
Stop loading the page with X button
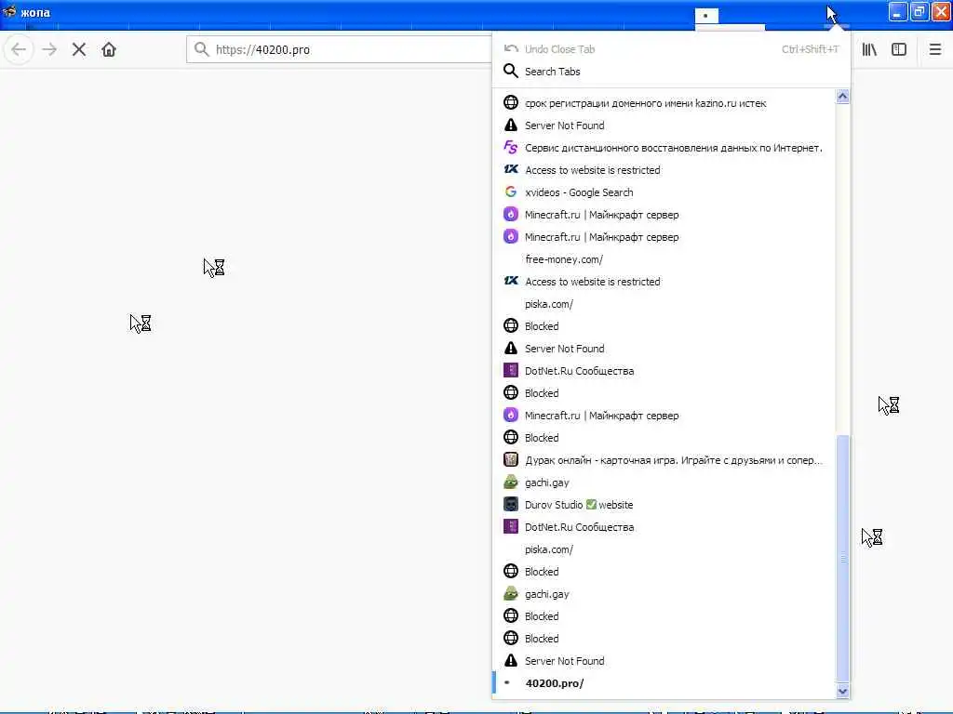pos(79,49)
